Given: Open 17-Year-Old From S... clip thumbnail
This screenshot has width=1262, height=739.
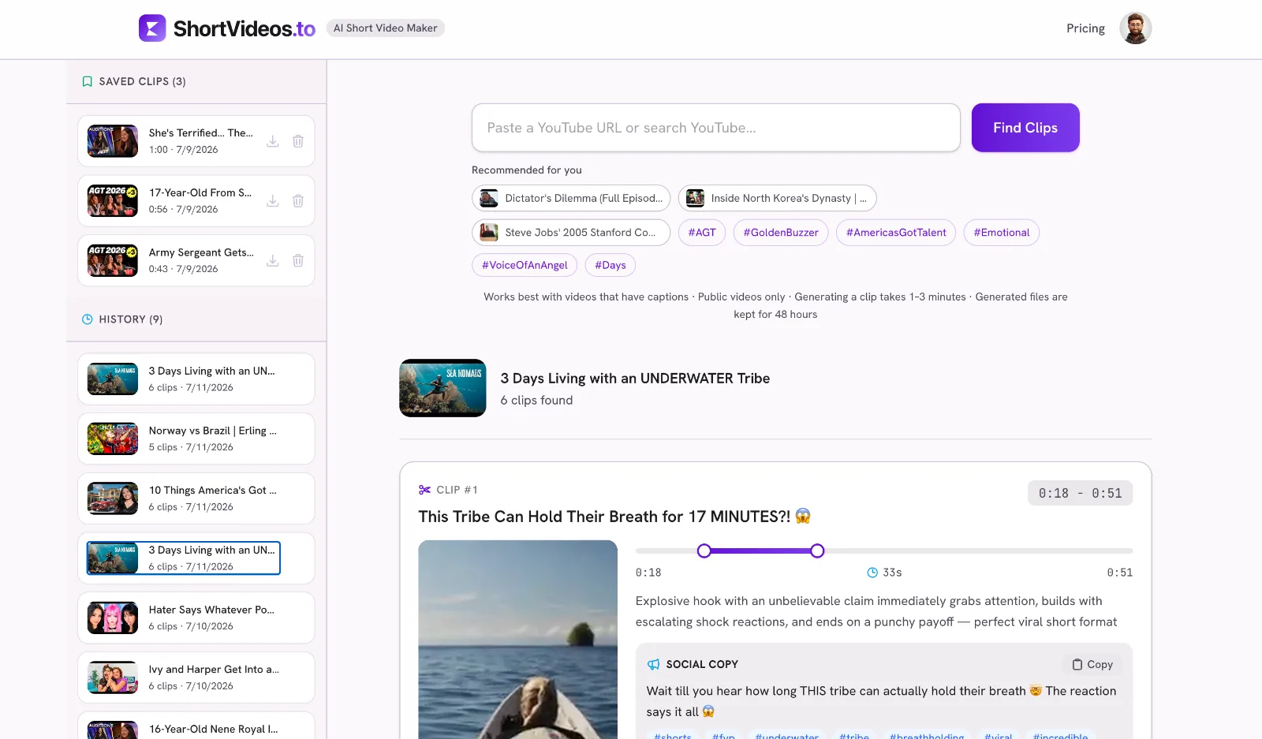Looking at the screenshot, I should coord(113,201).
